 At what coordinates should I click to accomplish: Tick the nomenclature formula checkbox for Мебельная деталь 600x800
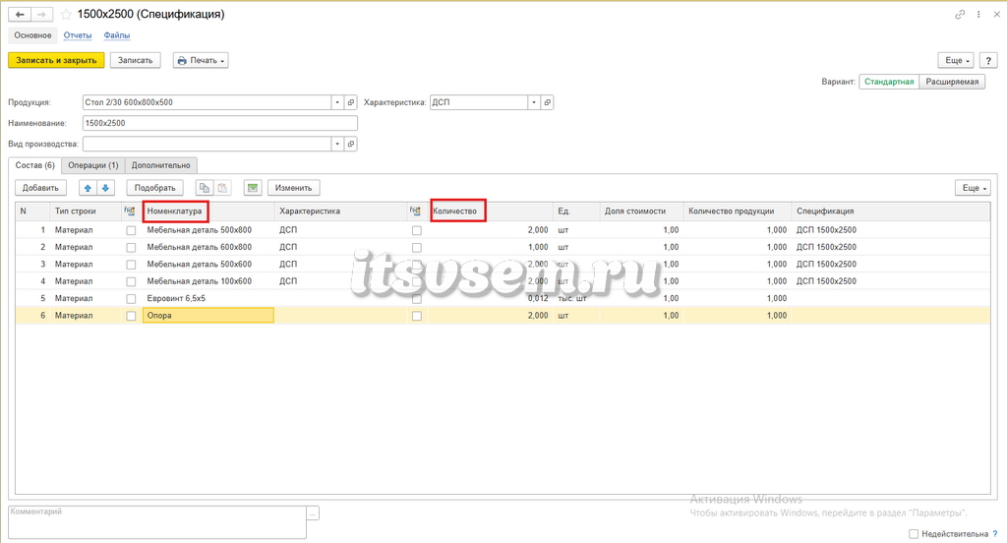131,248
